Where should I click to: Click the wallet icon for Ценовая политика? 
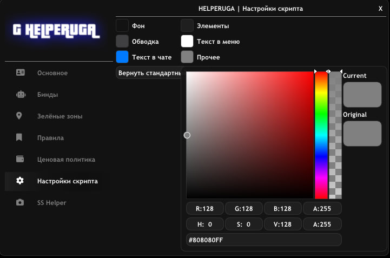coord(20,159)
